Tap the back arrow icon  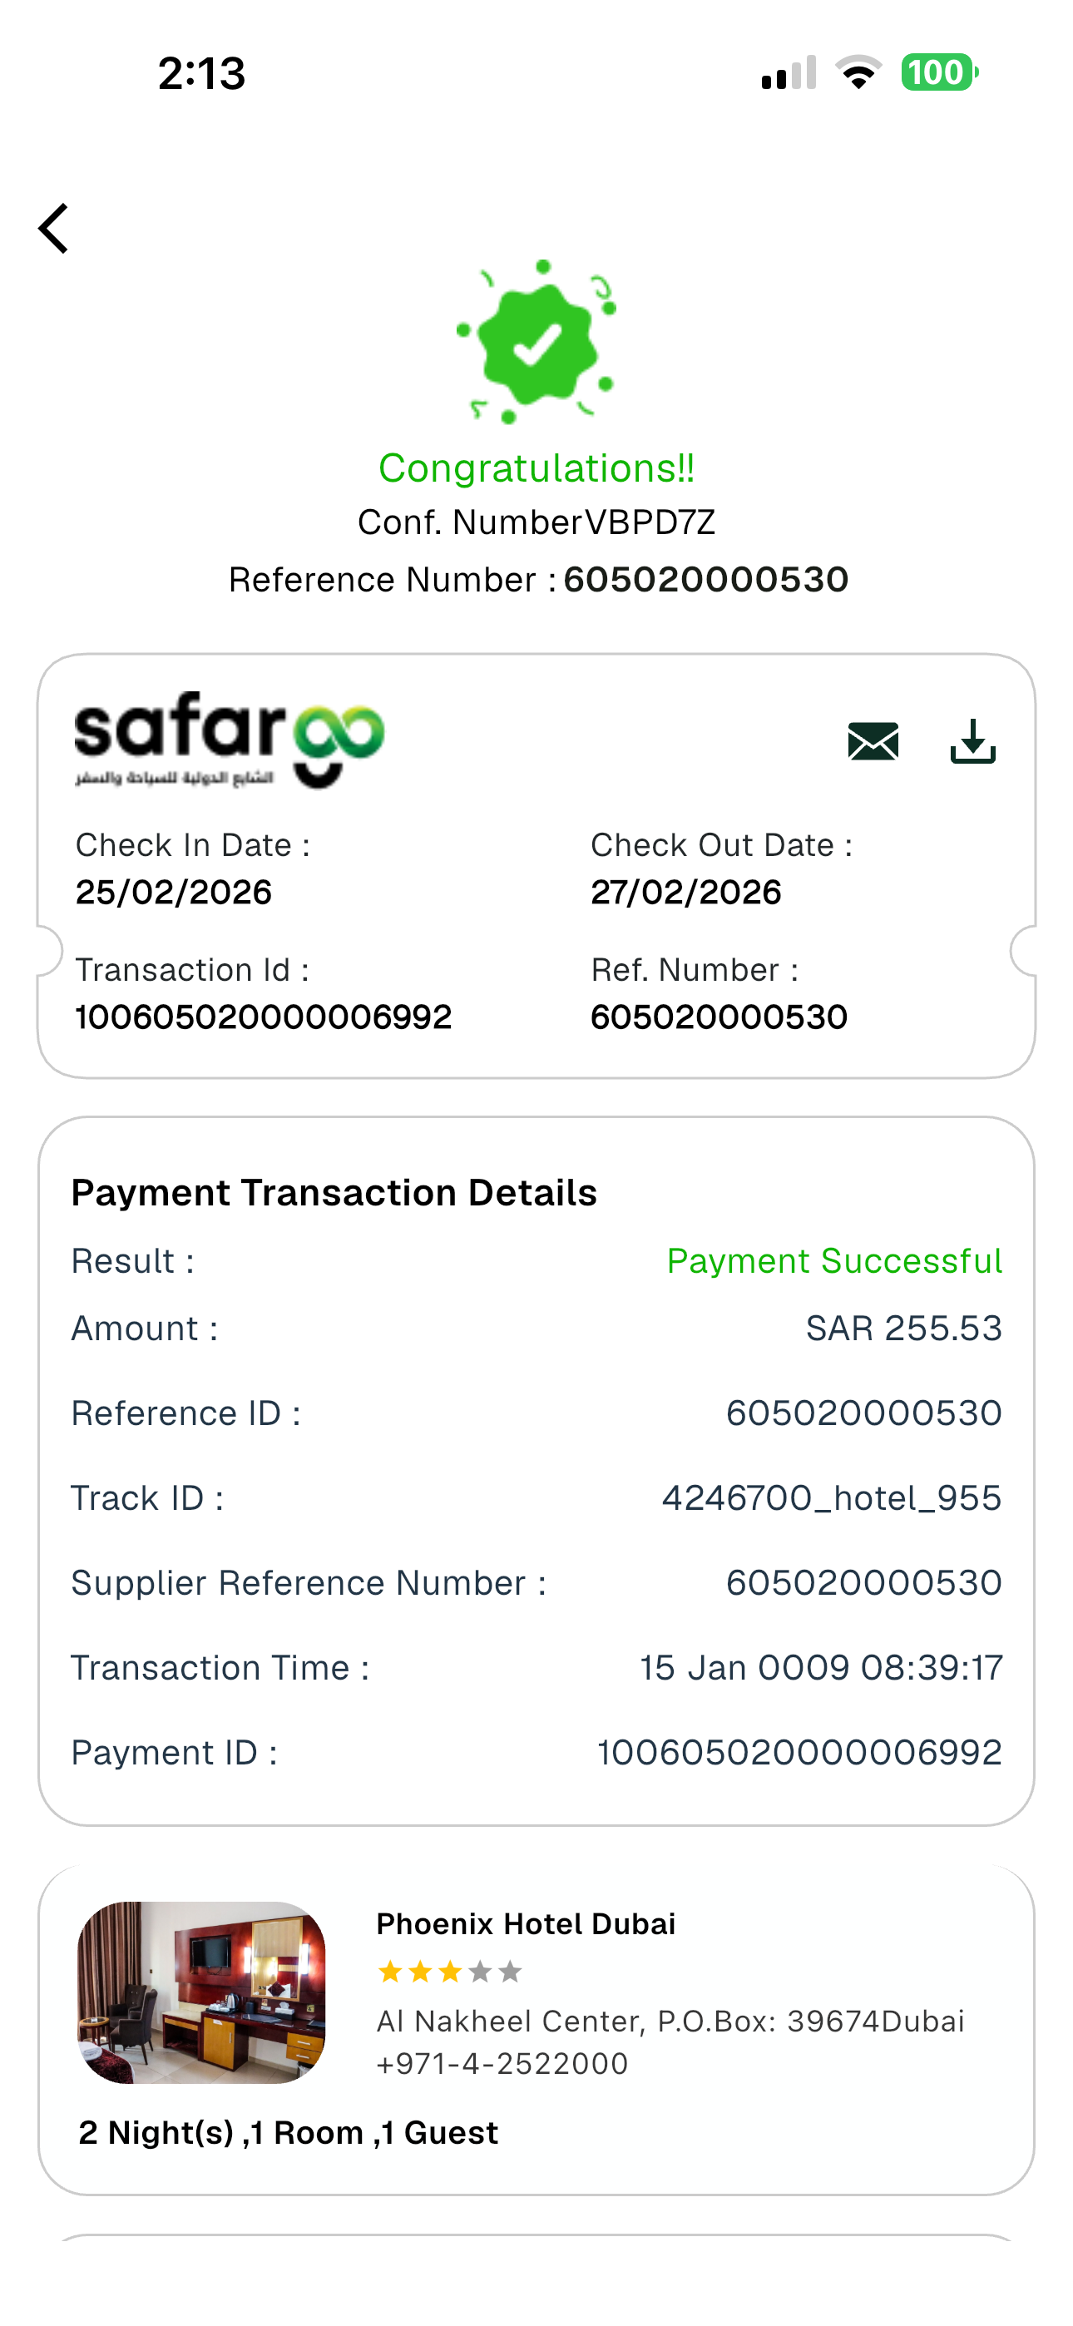pos(54,229)
